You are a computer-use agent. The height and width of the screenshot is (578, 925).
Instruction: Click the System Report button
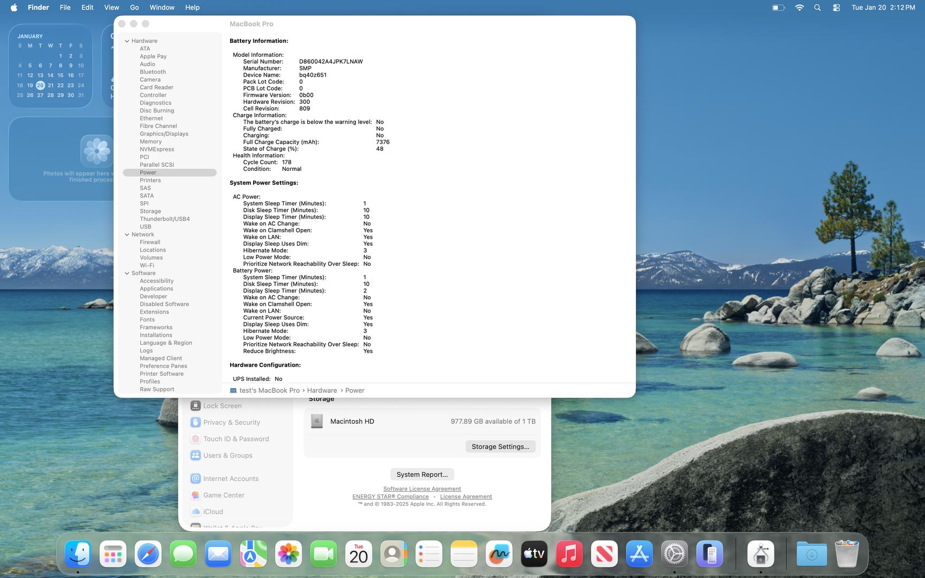(422, 474)
